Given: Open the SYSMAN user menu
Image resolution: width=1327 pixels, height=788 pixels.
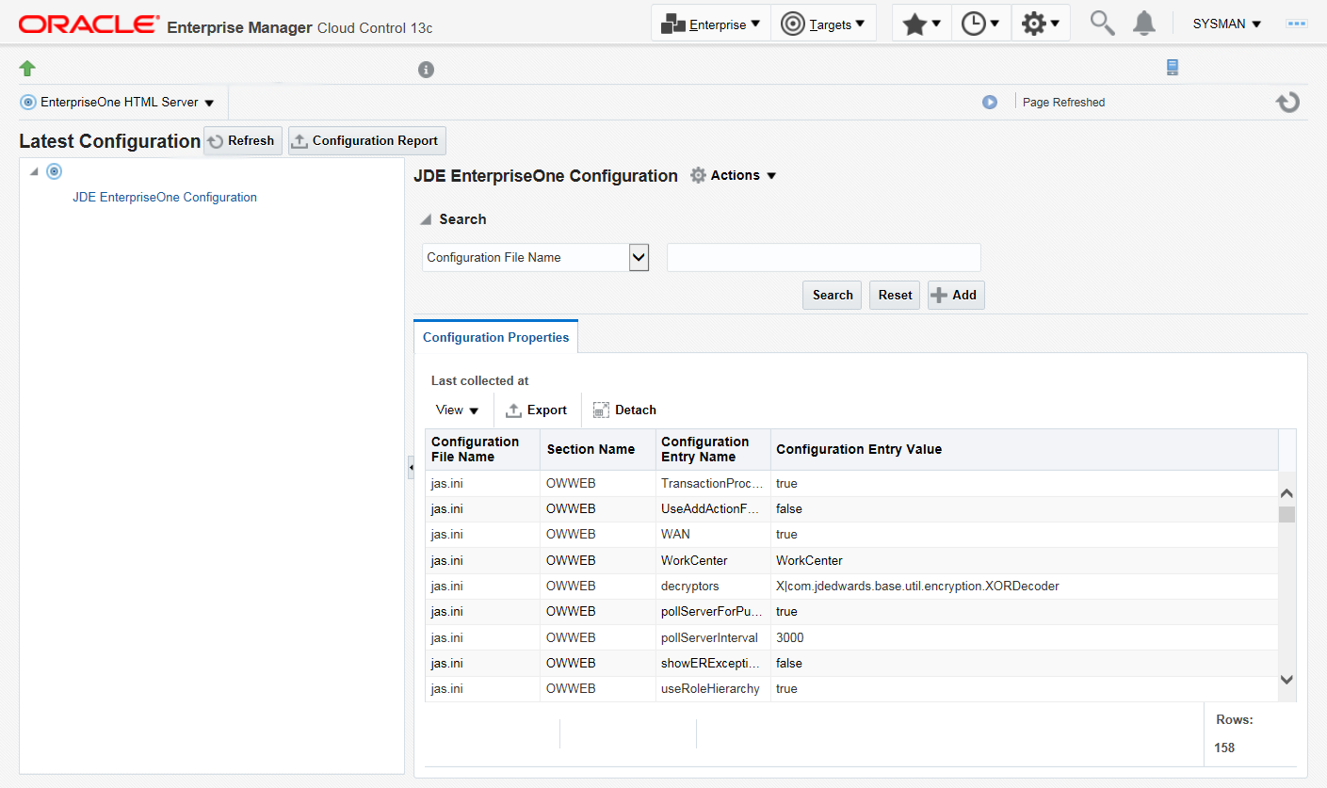Looking at the screenshot, I should pyautogui.click(x=1226, y=24).
